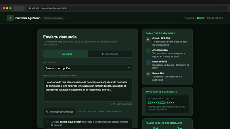Click the Cifrado AES-256 lock icon
The width and height of the screenshot is (230, 129).
click(148, 39)
